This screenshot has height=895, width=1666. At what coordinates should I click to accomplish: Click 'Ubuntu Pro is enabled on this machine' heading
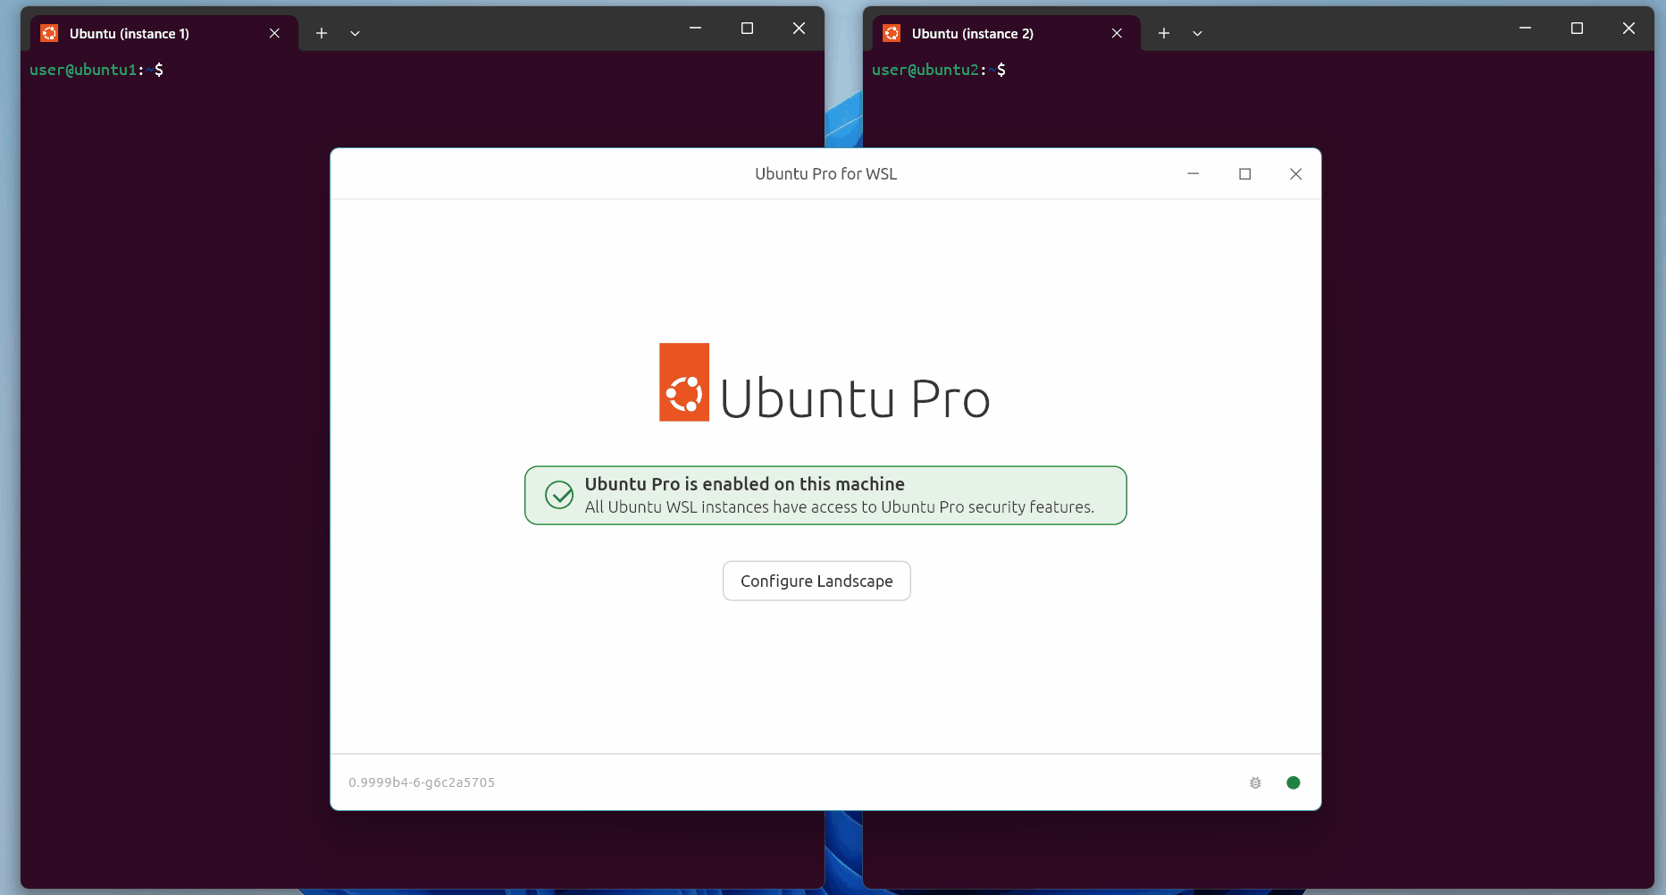(x=744, y=483)
